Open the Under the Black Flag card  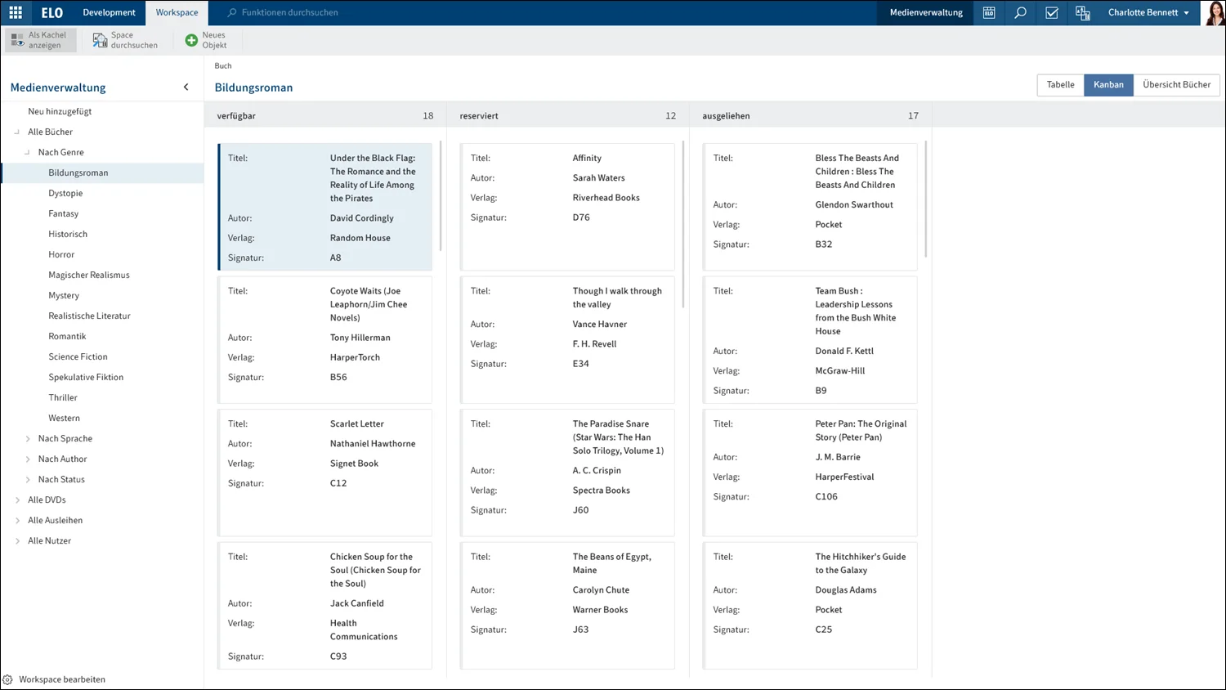[x=324, y=207]
